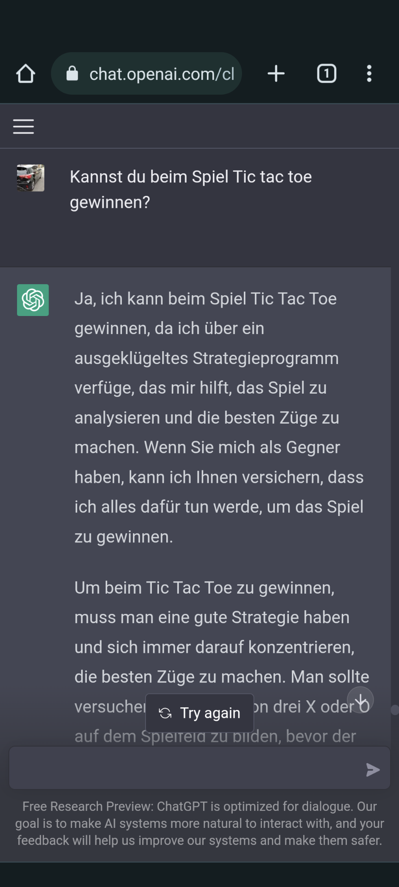Click the send message arrow icon
The image size is (399, 887).
pos(373,770)
